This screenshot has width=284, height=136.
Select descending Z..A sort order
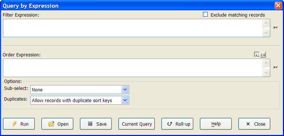point(263,55)
